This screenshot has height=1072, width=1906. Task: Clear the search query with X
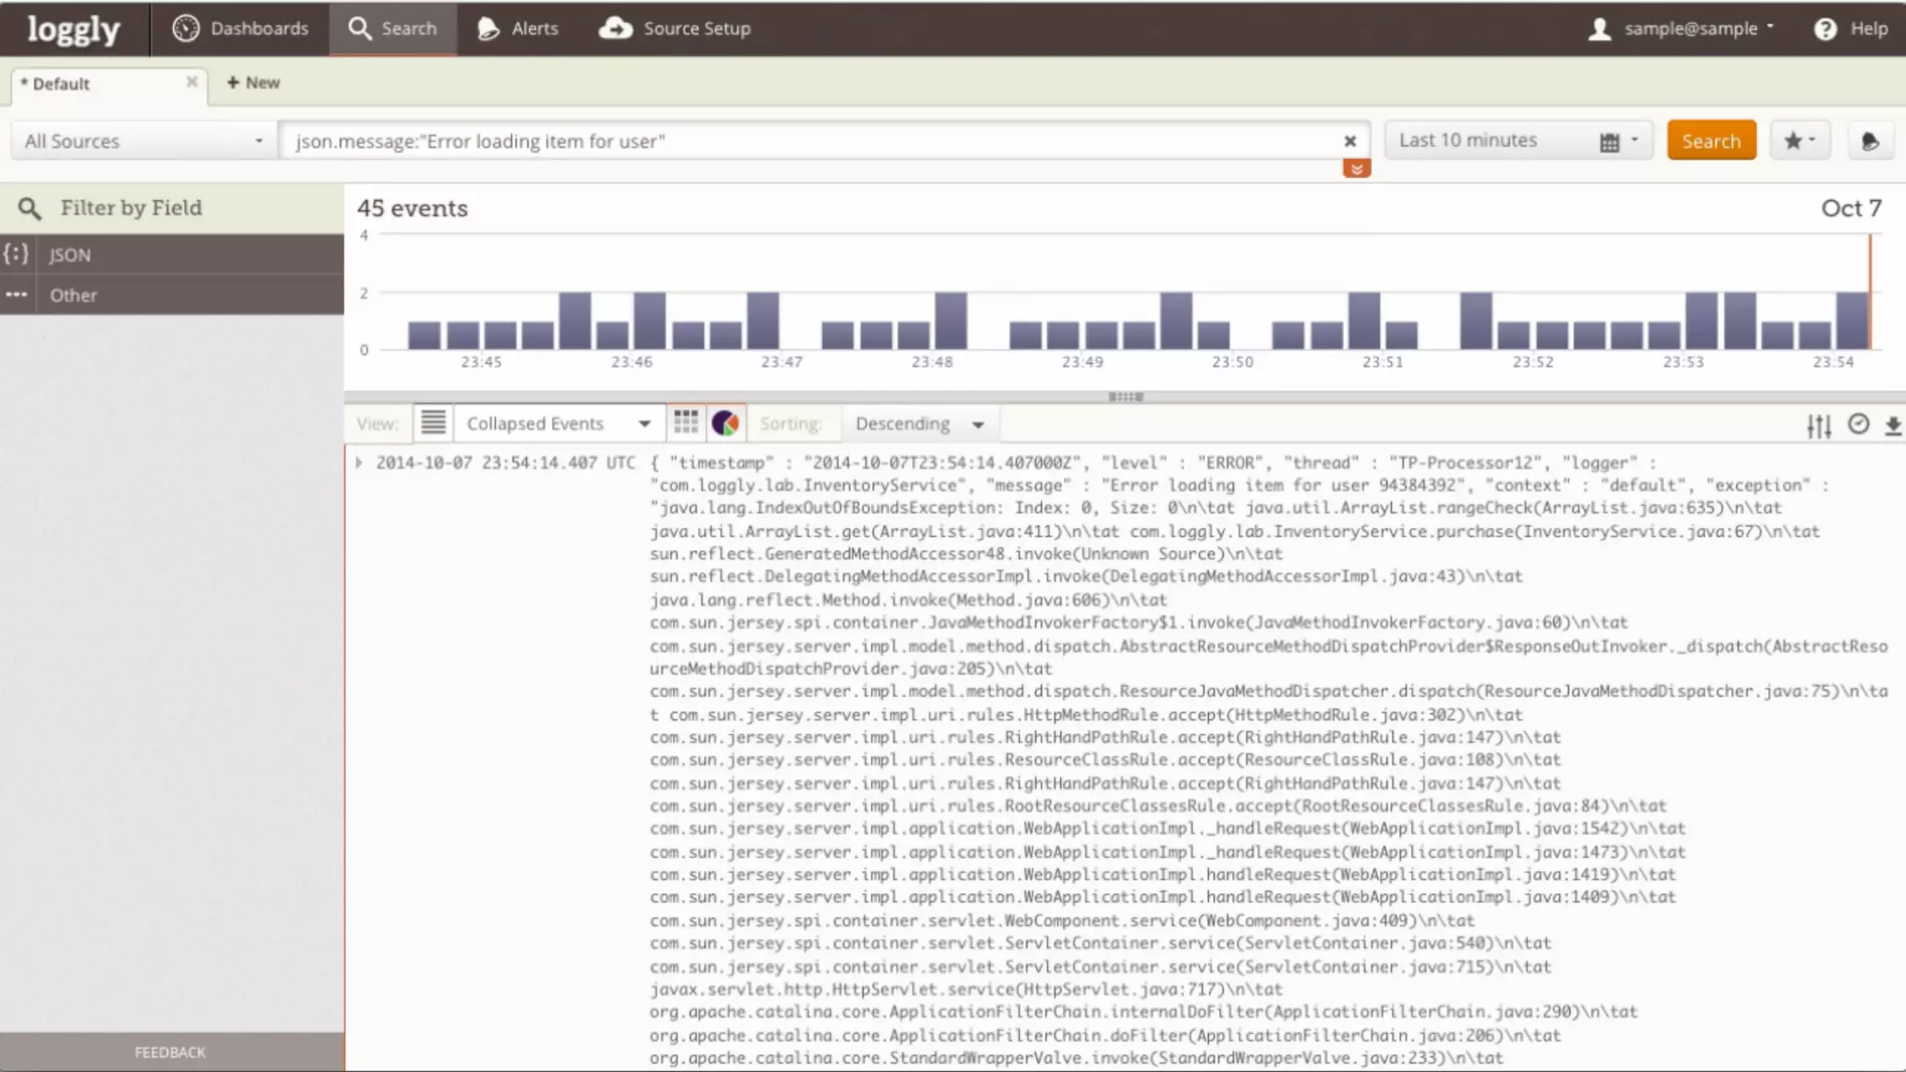[x=1349, y=141]
